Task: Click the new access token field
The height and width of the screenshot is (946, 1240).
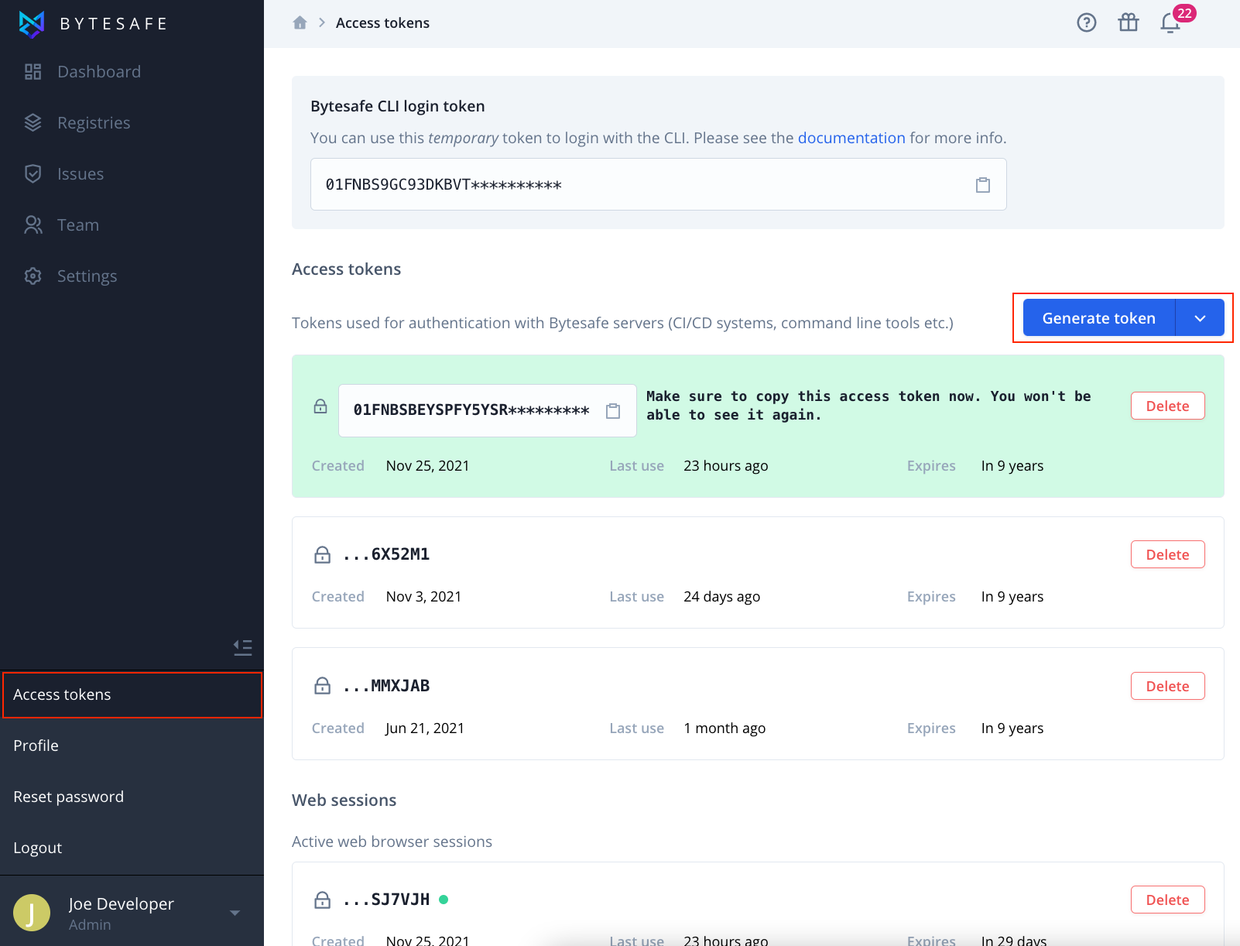Action: (x=488, y=410)
